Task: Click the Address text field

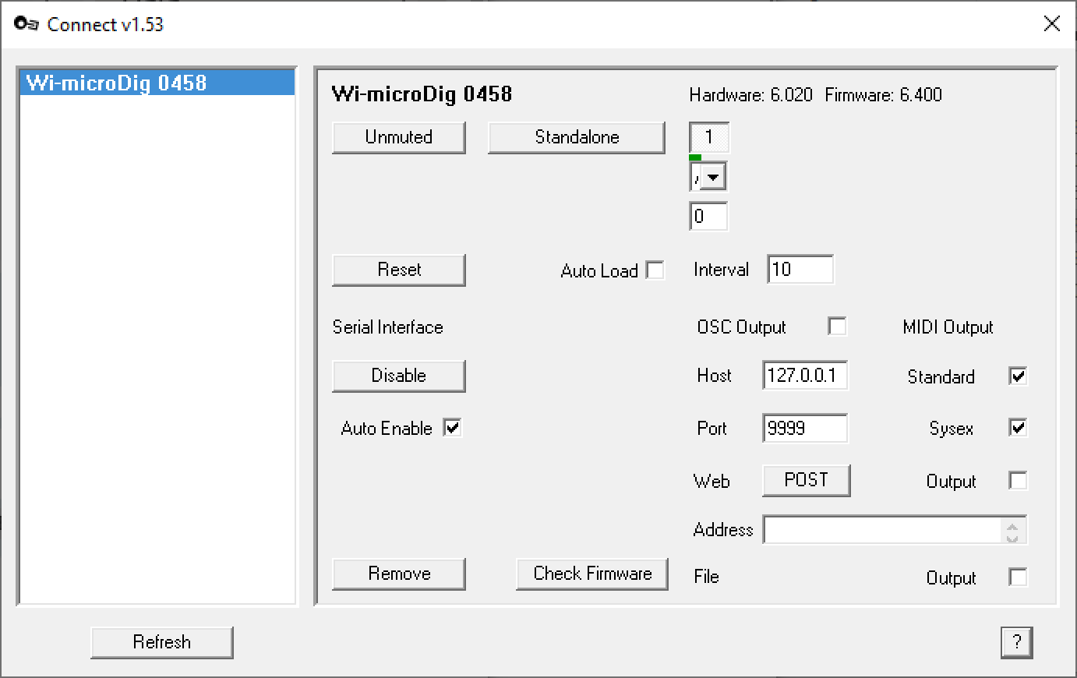Action: tap(883, 530)
